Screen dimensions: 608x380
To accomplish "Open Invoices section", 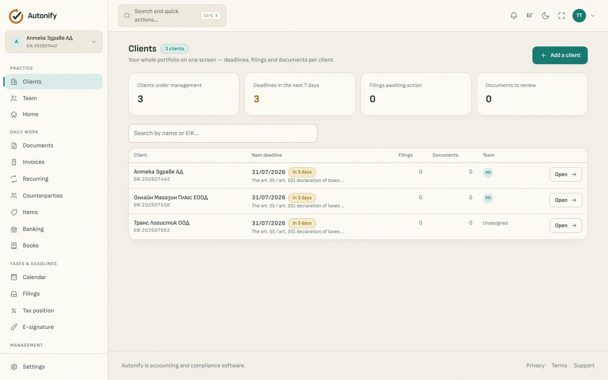I will 54,162.
